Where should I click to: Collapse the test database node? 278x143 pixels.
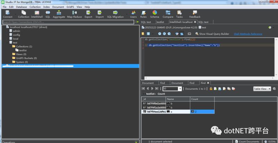tap(7, 43)
